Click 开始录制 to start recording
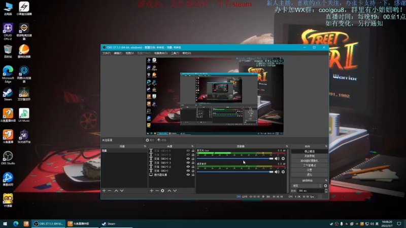 [x=310, y=156]
